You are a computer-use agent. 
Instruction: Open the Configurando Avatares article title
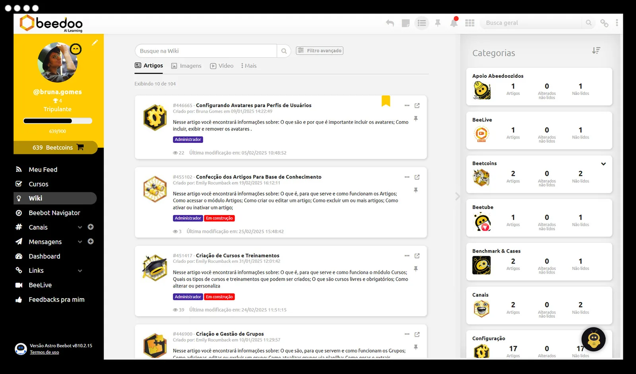tap(254, 105)
